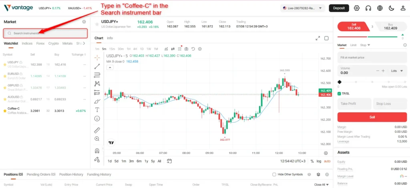Select the trend line drawing tool
The image size is (410, 188).
click(97, 66)
